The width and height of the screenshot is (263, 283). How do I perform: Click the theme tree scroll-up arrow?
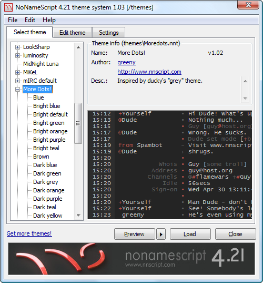pyautogui.click(x=78, y=47)
